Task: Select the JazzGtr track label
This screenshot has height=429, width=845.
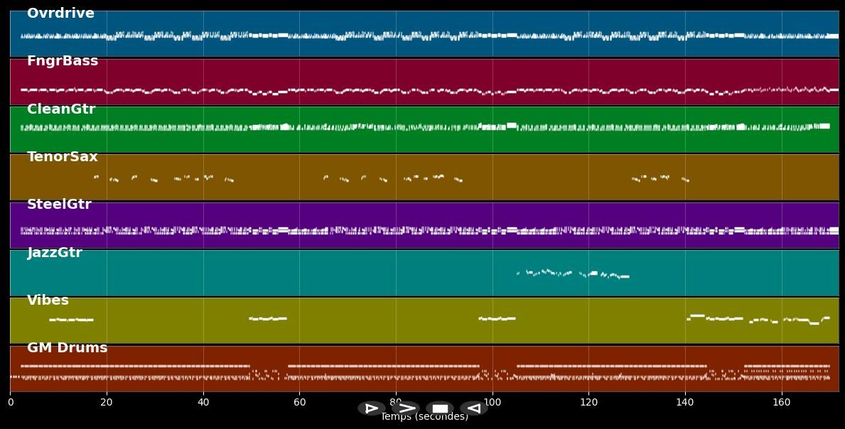Action: pyautogui.click(x=55, y=253)
